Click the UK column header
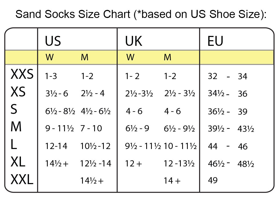Screen dimensions: 279x201 tap(134, 42)
